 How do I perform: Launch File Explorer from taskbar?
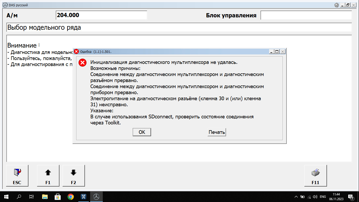(45, 196)
